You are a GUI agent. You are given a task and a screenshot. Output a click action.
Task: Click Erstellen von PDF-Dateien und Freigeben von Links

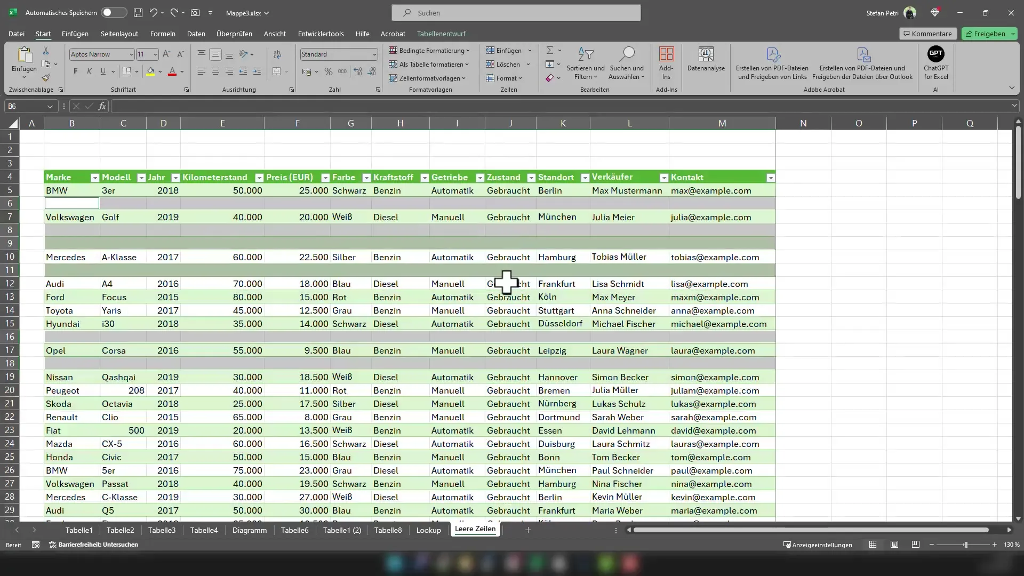click(x=772, y=63)
